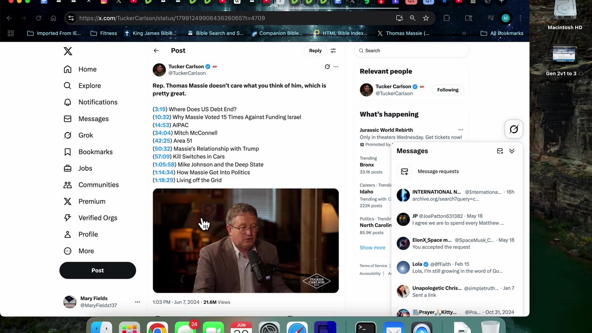Go back using the Post arrow

(156, 51)
